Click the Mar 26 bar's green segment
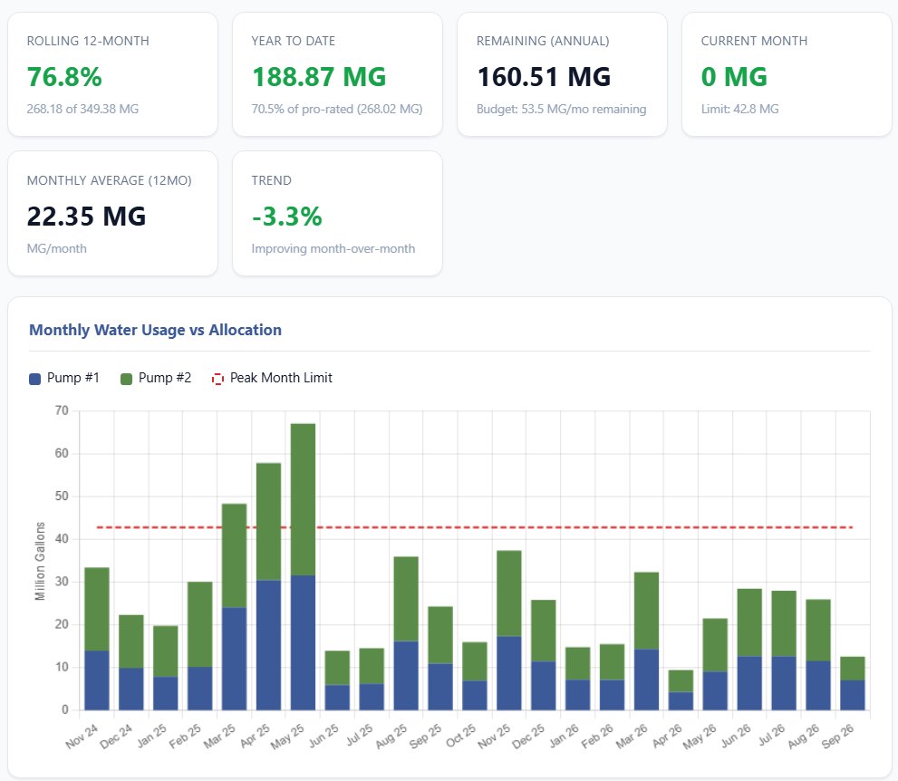The image size is (898, 781). (x=647, y=611)
